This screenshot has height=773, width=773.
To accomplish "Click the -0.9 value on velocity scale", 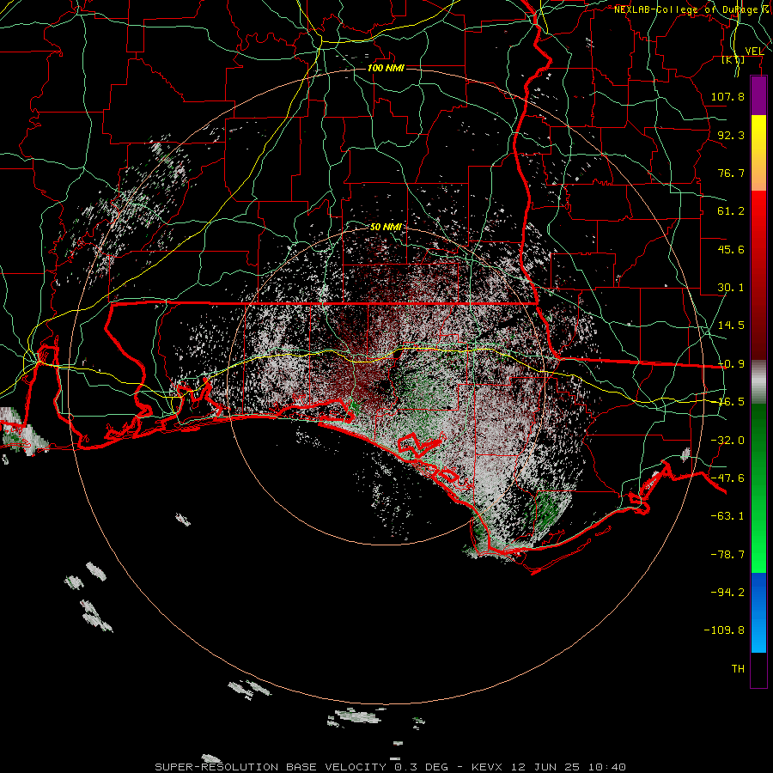I will 731,364.
